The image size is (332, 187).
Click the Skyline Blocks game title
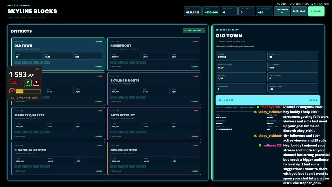[x=32, y=11]
